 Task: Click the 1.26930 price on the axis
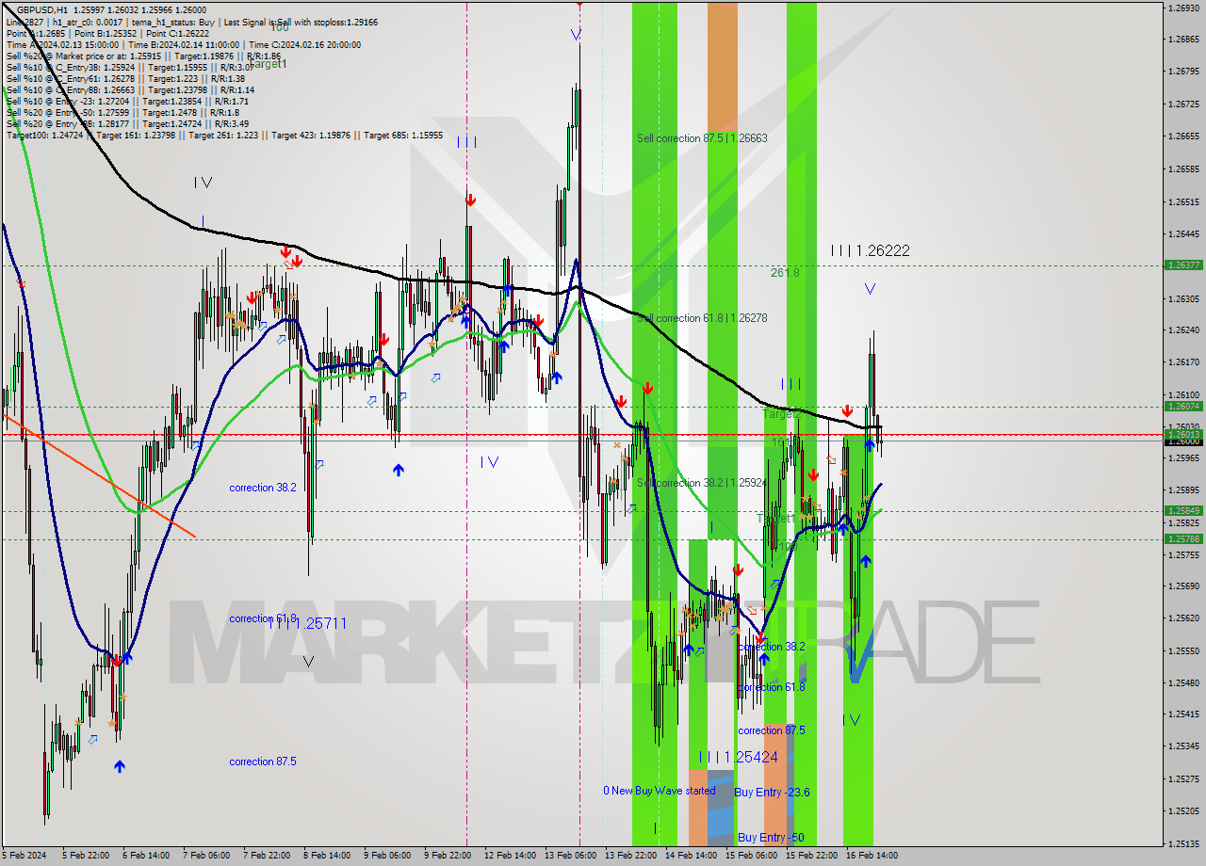[1184, 8]
